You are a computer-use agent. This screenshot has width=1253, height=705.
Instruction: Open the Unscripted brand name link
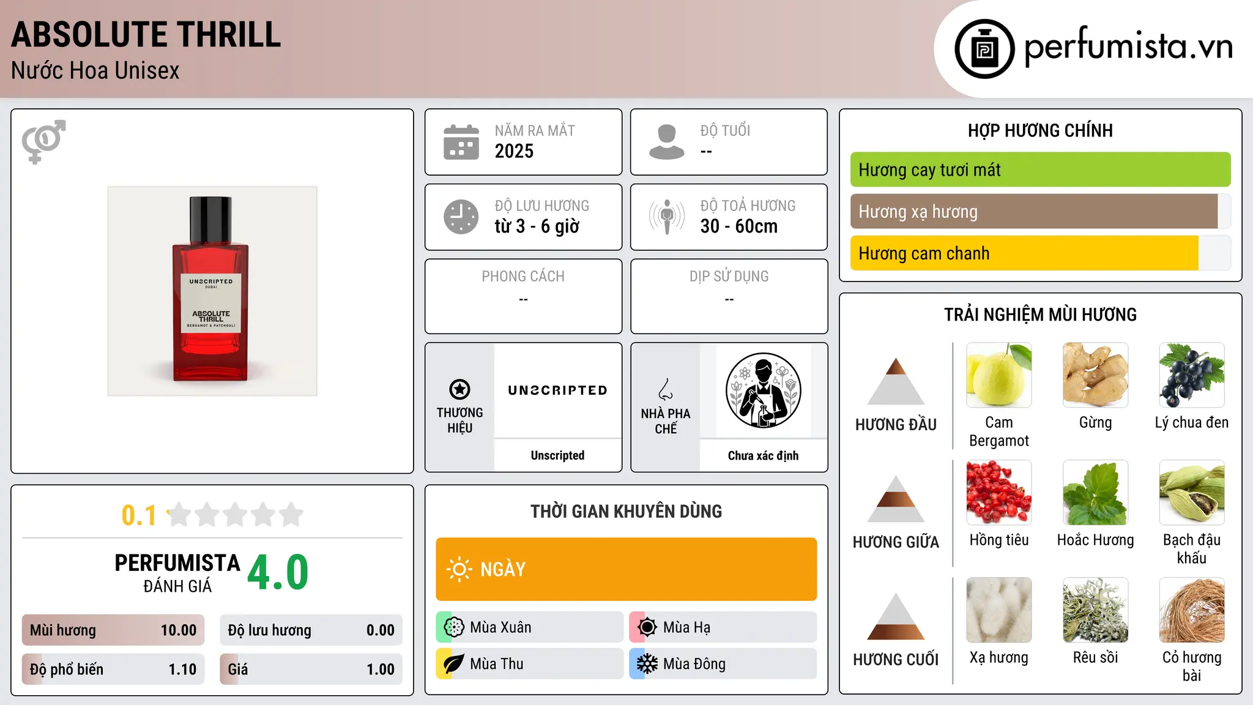click(558, 455)
